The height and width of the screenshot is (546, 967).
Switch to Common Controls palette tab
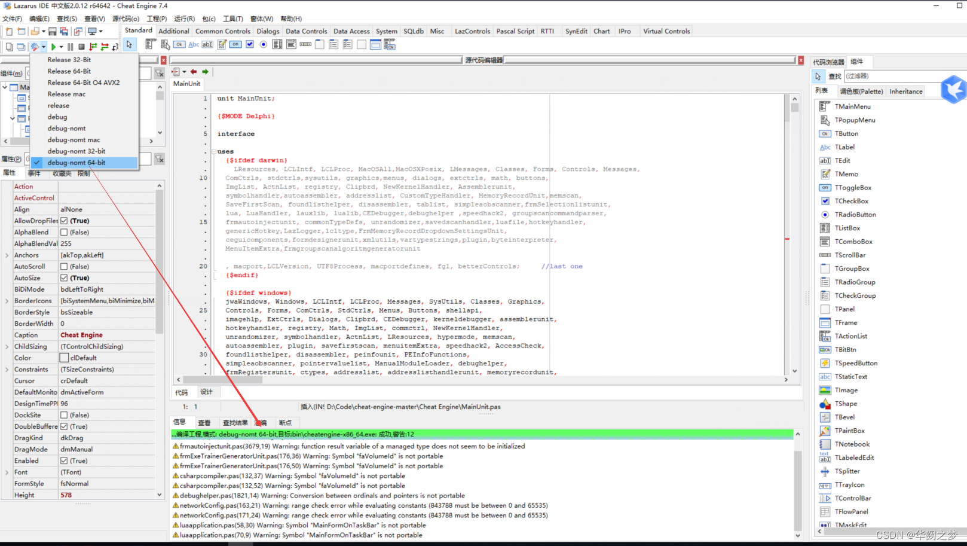click(x=223, y=31)
